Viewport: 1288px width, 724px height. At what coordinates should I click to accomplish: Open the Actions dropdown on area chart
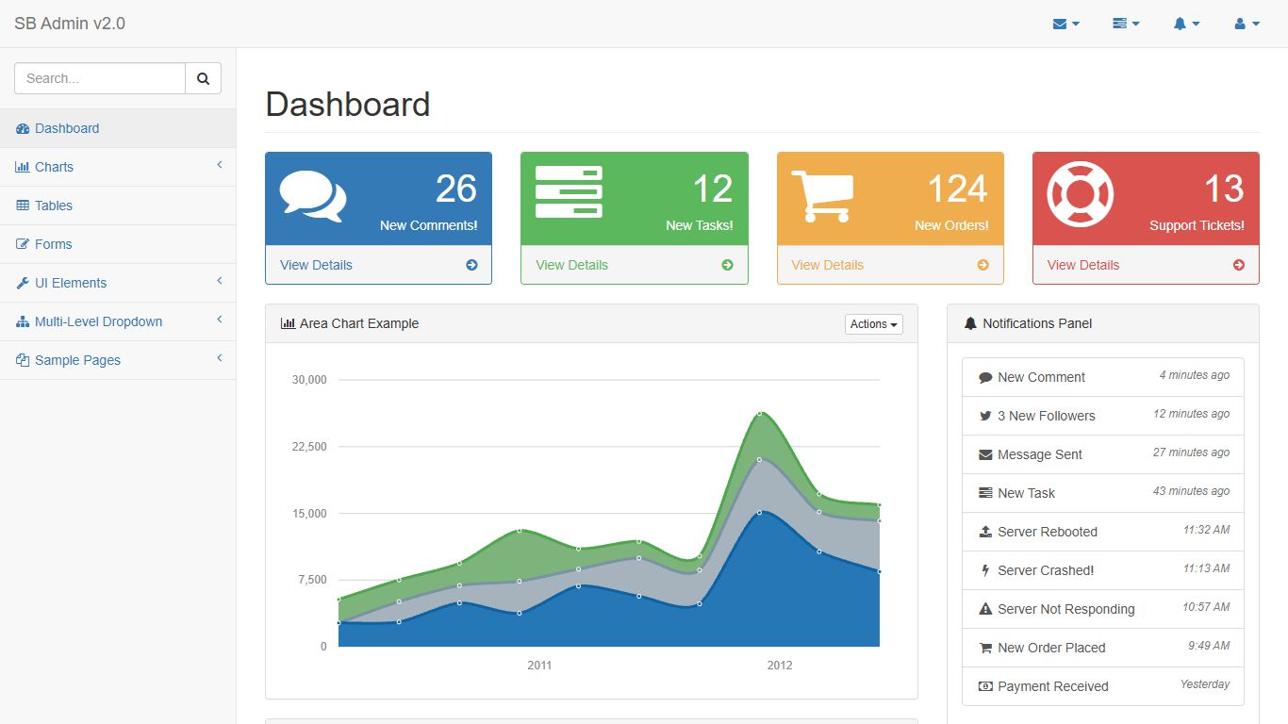(873, 324)
